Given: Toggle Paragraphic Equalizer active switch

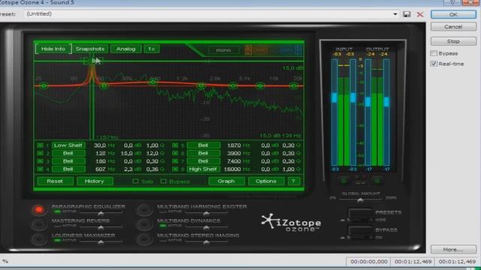Looking at the screenshot, I should click(x=57, y=211).
